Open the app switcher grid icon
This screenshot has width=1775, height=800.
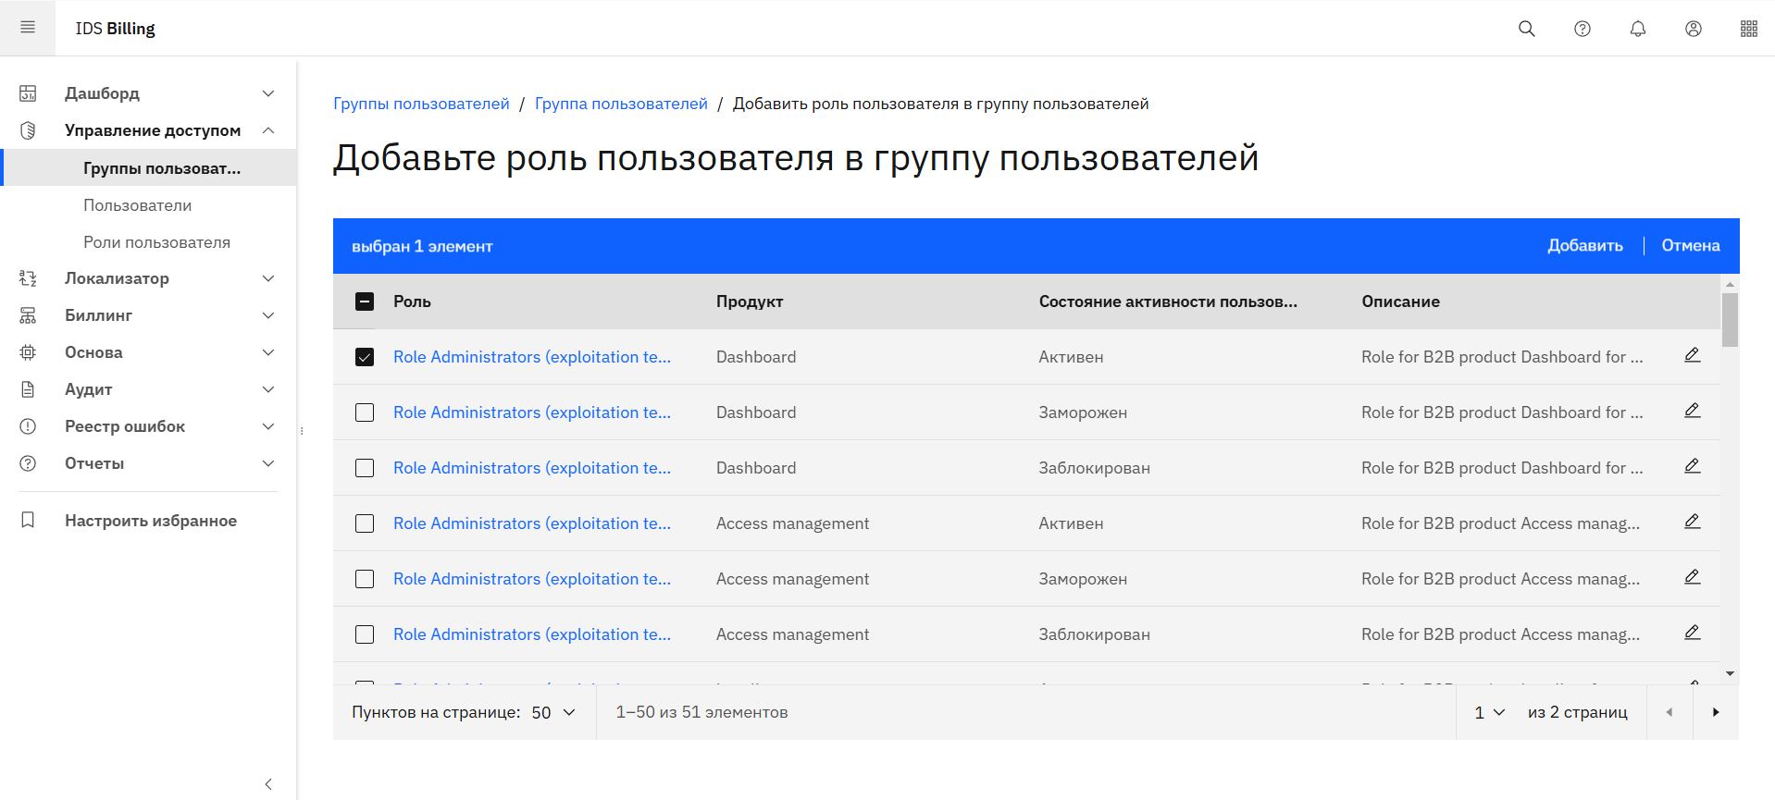(x=1748, y=29)
